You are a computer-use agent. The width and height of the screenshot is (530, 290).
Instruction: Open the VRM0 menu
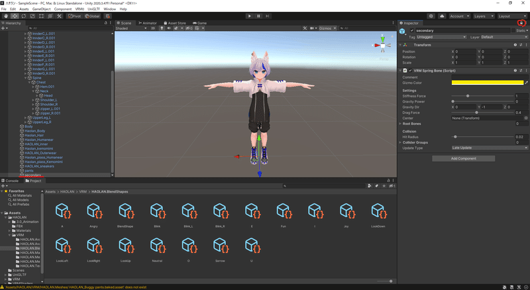click(79, 9)
